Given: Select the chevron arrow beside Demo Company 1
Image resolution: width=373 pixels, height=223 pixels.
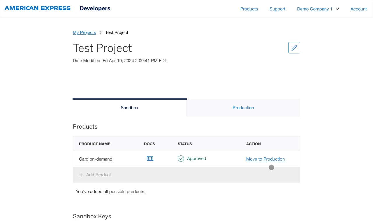Looking at the screenshot, I should coord(337,9).
